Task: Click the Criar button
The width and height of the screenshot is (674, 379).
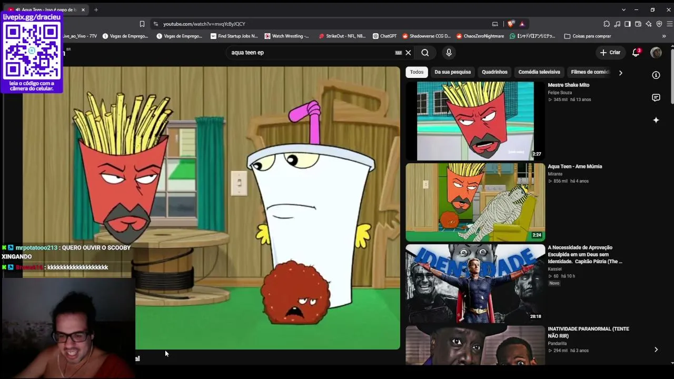Action: point(610,53)
